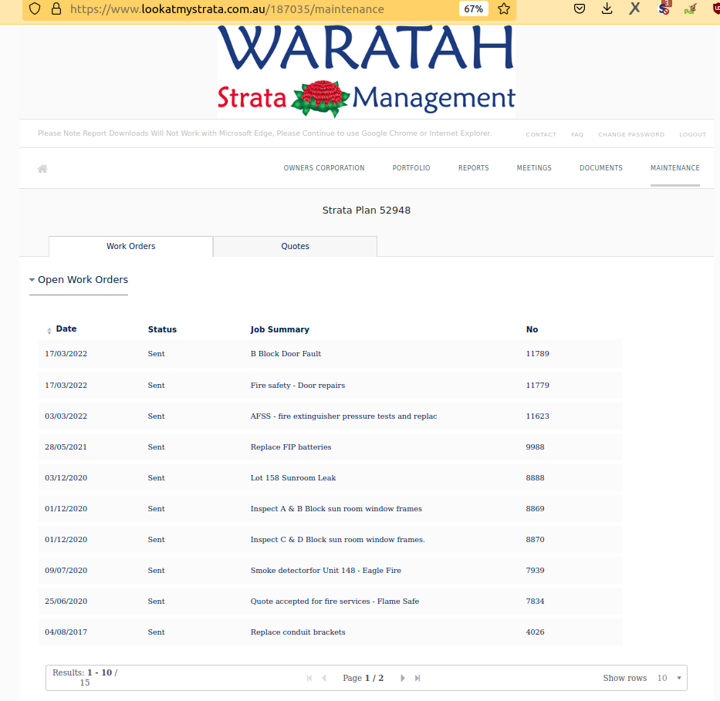Click the S extension icon with badge

click(x=664, y=8)
